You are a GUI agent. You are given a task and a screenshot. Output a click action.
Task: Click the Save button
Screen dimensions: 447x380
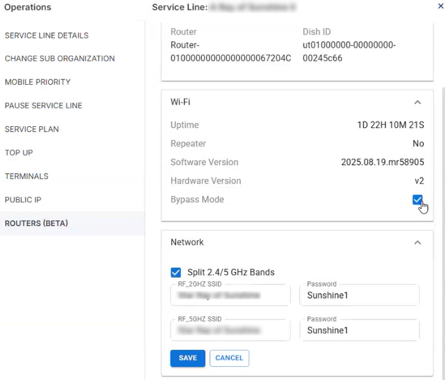188,358
